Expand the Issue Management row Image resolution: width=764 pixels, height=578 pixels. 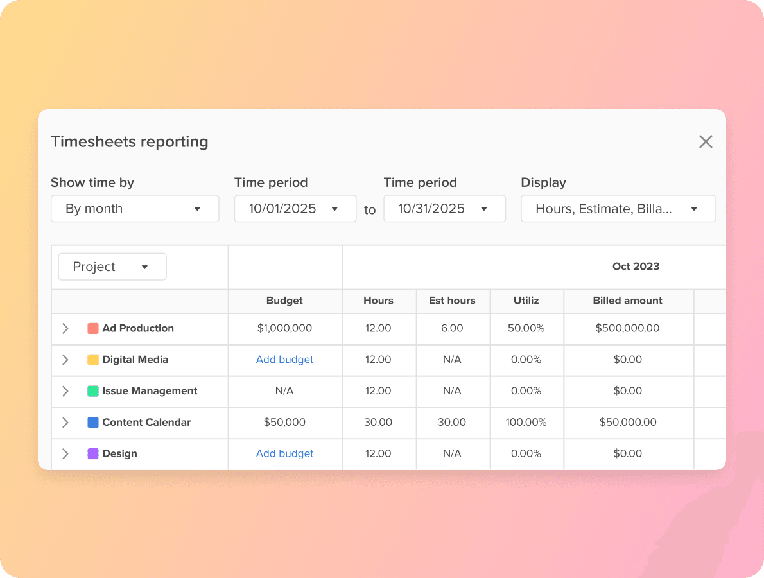pyautogui.click(x=65, y=391)
